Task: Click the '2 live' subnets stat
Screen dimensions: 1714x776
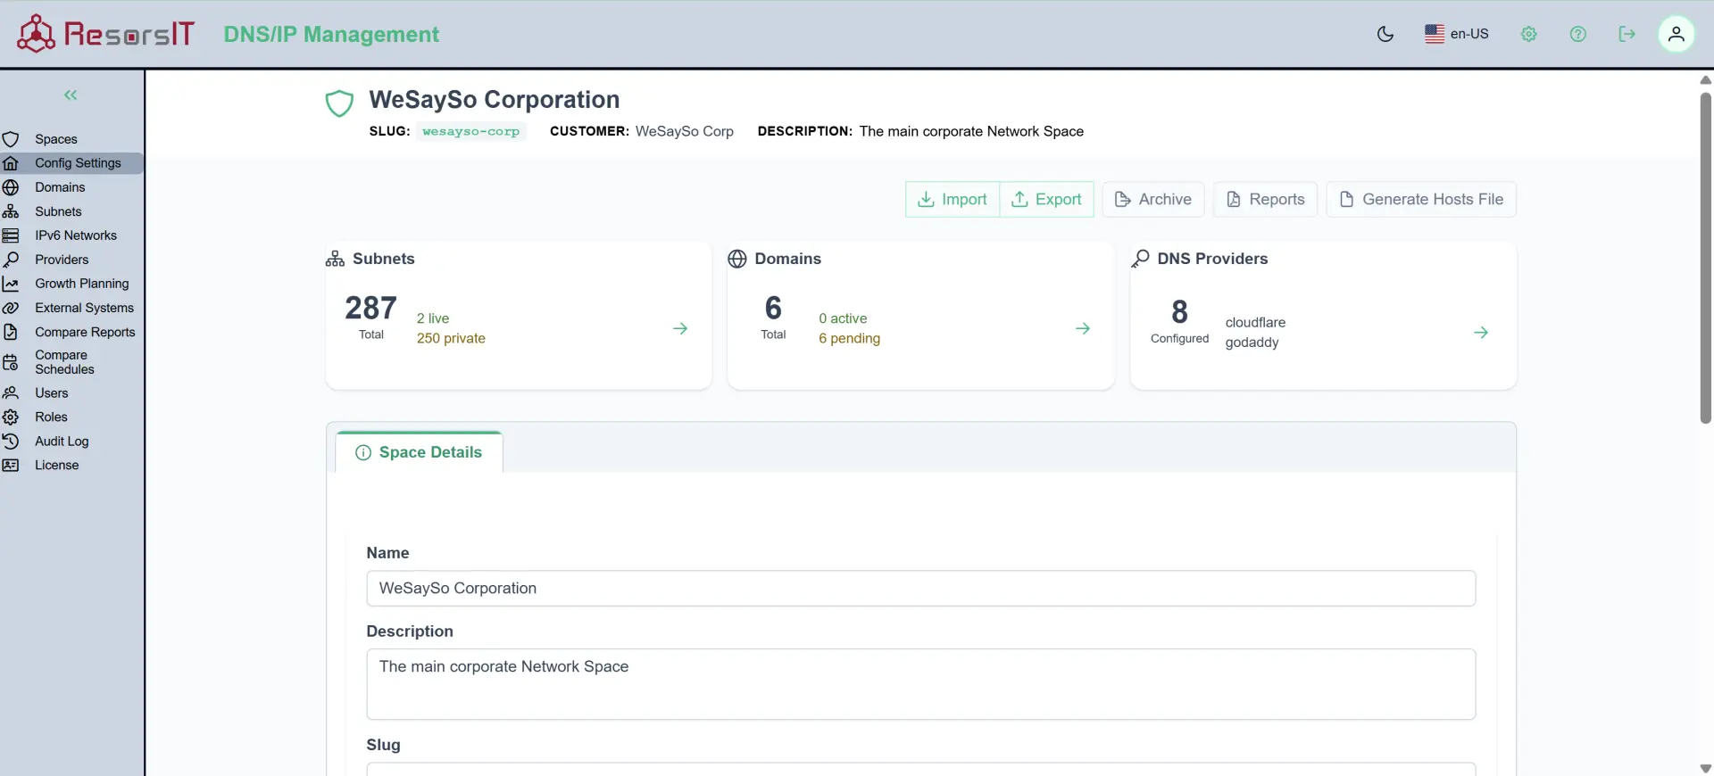Action: 433,318
